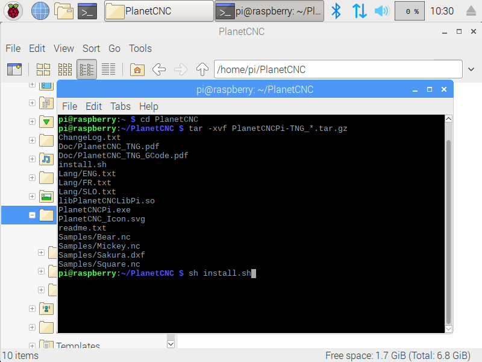
Task: Go up to the parent folder
Action: pyautogui.click(x=202, y=69)
